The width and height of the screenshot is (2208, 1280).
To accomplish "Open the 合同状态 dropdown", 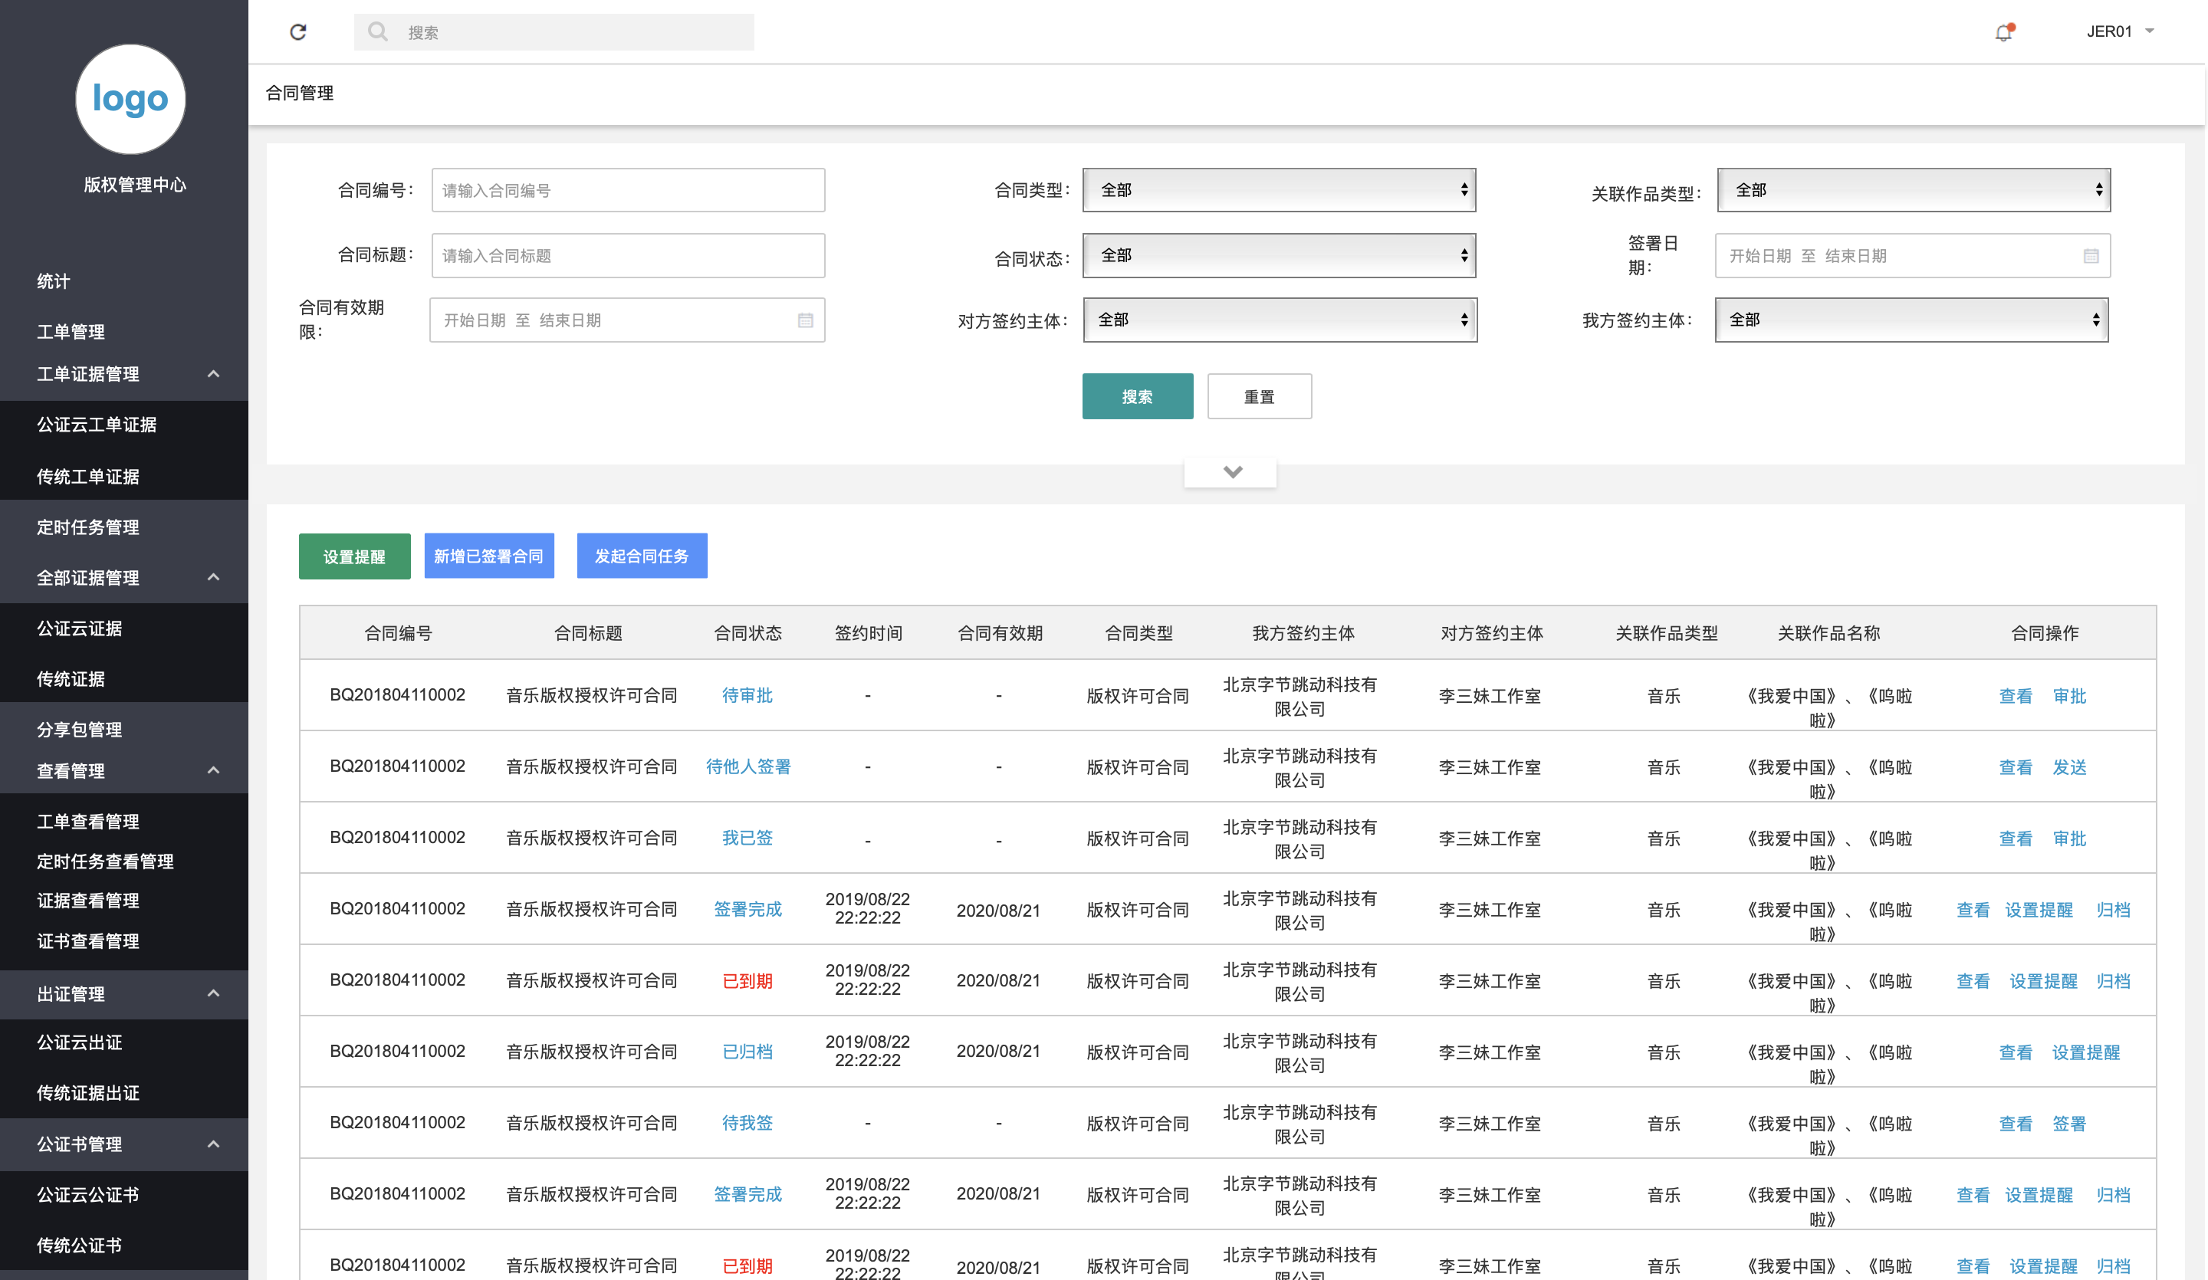I will pyautogui.click(x=1278, y=255).
